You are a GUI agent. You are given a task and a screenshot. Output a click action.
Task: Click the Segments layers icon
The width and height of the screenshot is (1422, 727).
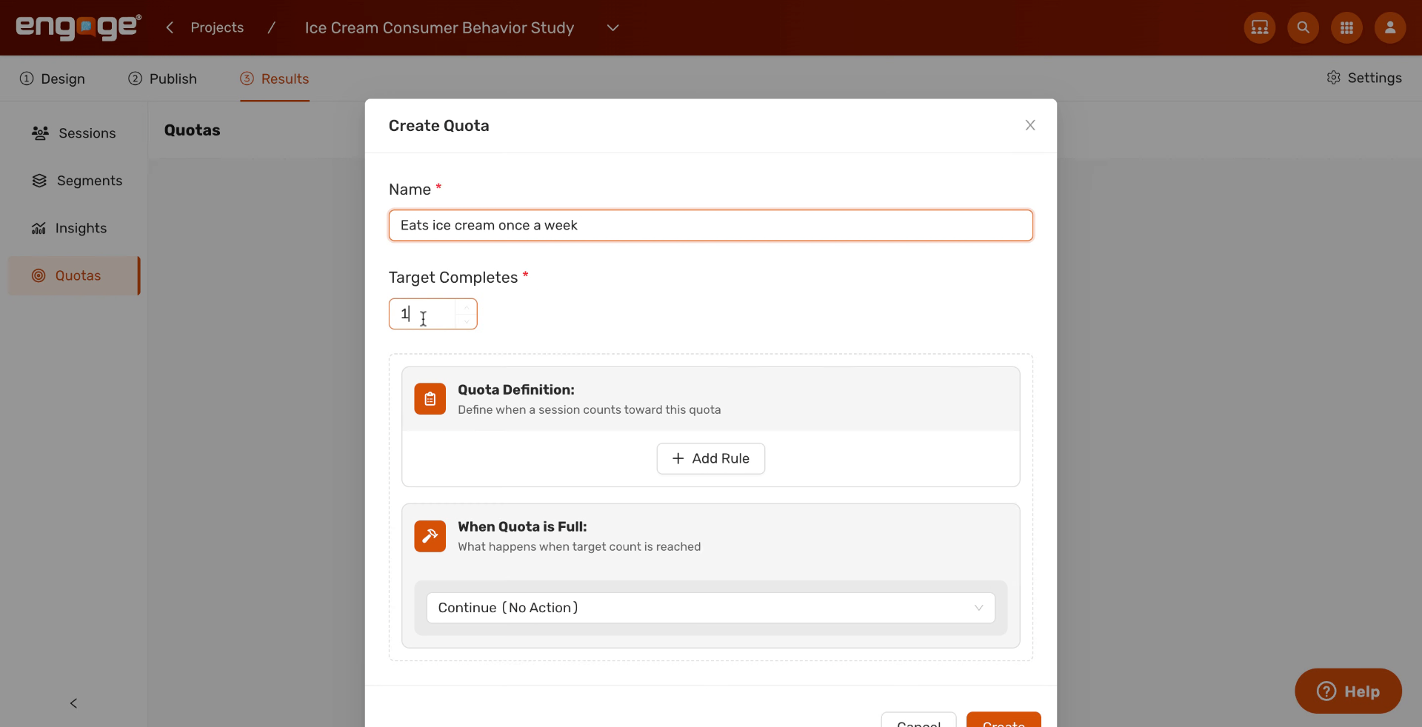pos(39,181)
